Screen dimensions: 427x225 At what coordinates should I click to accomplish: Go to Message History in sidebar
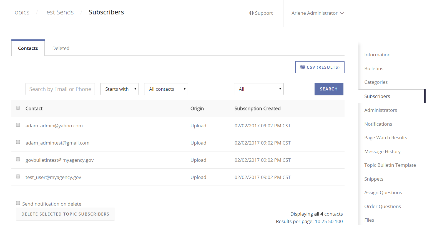pos(382,151)
